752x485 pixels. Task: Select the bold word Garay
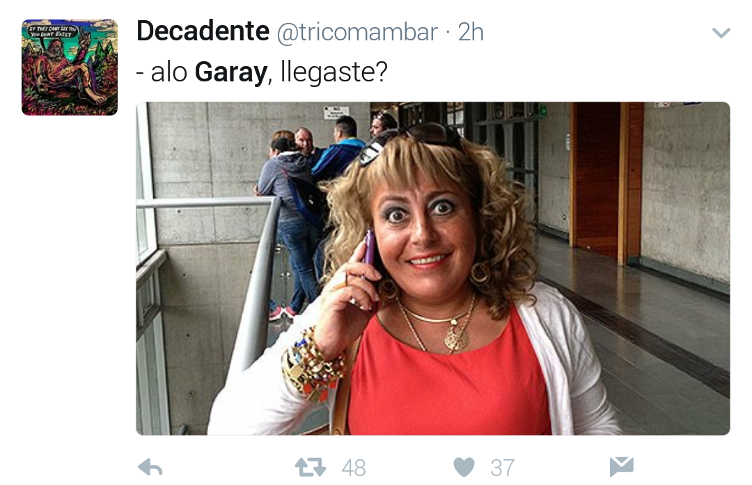tap(230, 72)
